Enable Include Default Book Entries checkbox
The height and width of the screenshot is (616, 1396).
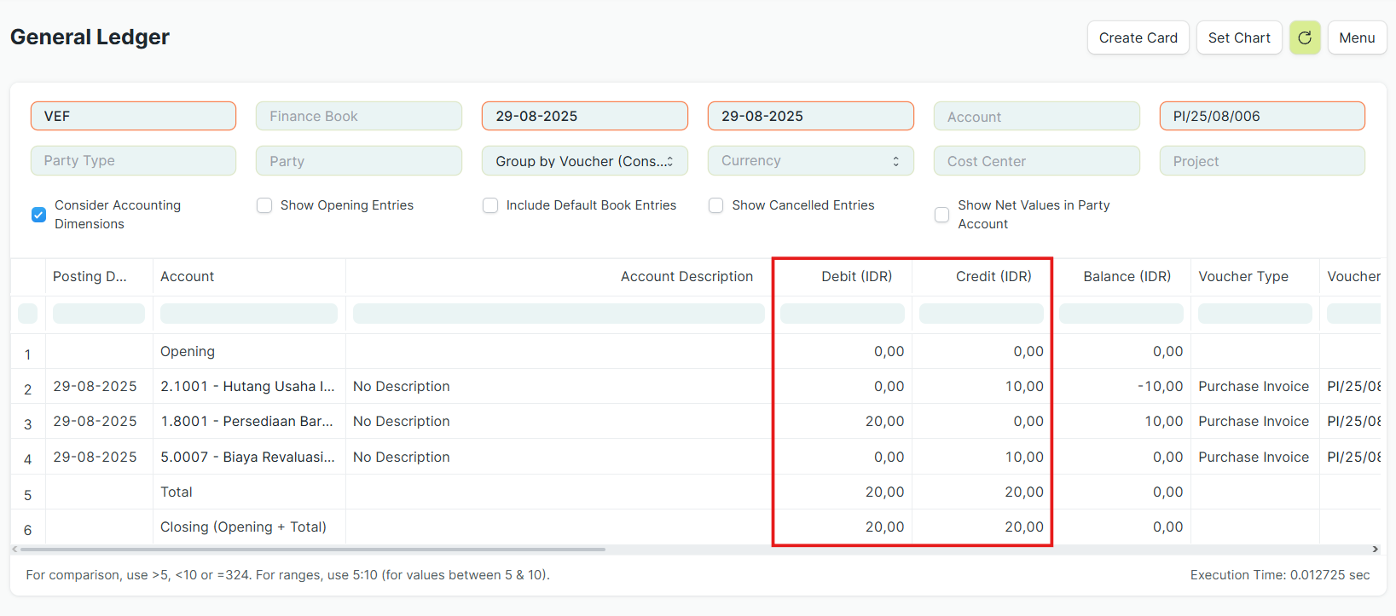click(490, 205)
